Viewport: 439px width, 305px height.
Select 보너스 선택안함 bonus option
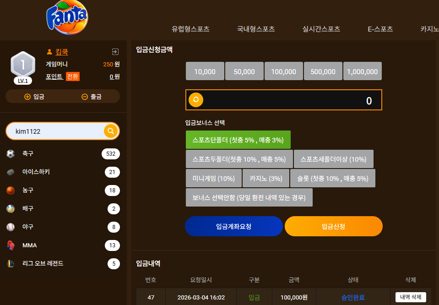[249, 197]
